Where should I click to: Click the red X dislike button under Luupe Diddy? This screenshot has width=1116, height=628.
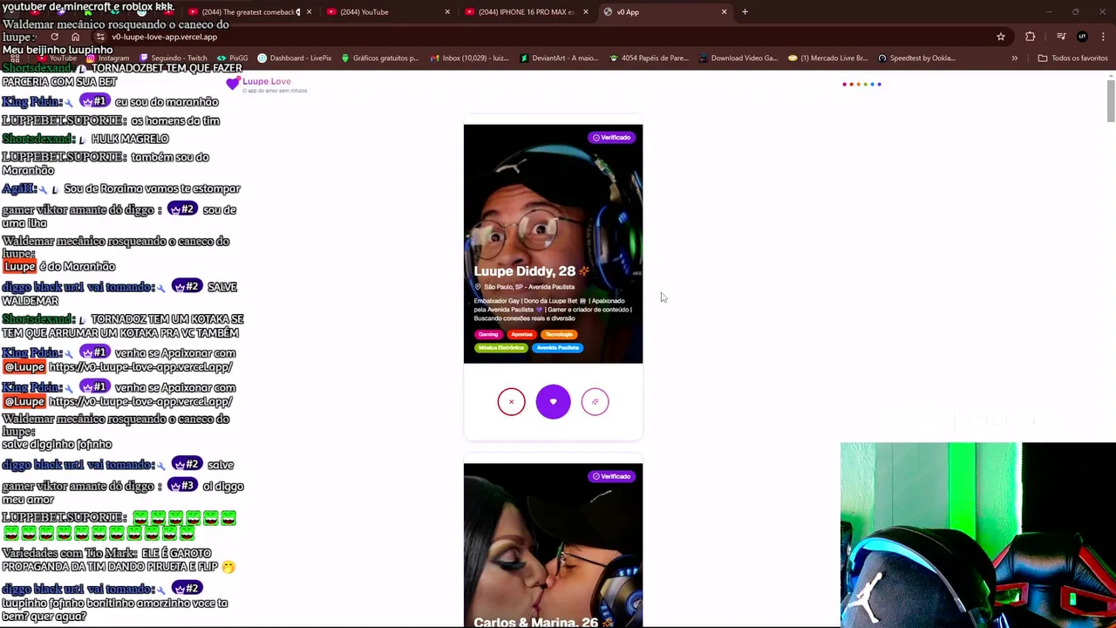point(511,401)
